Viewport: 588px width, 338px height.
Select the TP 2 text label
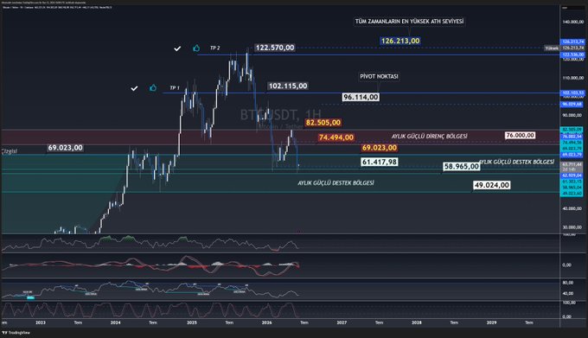(214, 48)
